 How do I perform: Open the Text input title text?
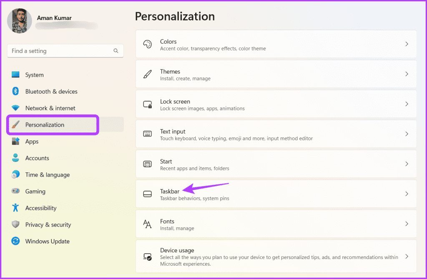(172, 131)
